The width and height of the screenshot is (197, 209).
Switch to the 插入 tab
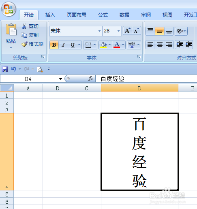tap(50, 15)
